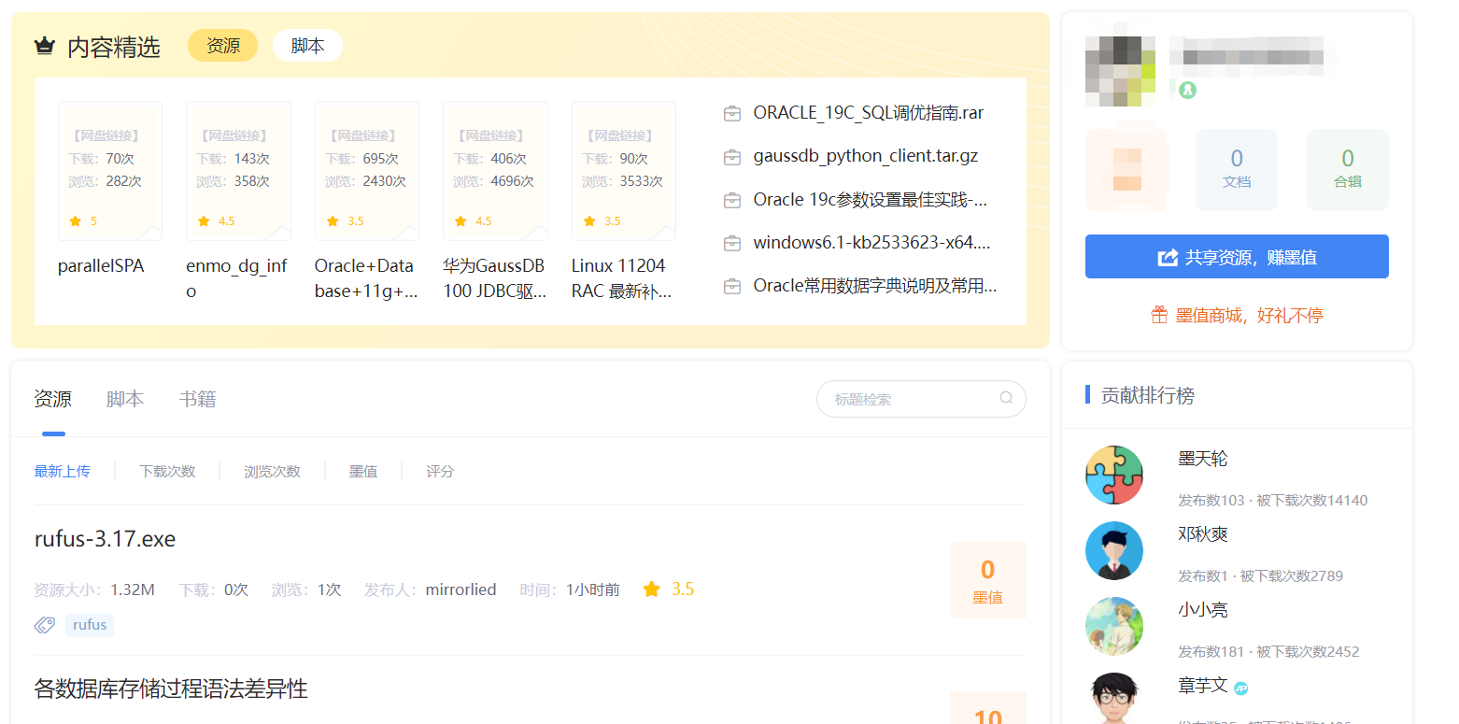Viewport: 1459px width, 724px height.
Task: Click the 合辑 count box
Action: pyautogui.click(x=1348, y=170)
